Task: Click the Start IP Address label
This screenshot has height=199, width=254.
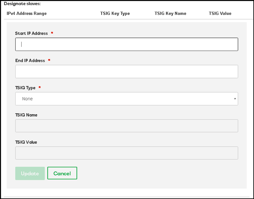Action: click(31, 33)
